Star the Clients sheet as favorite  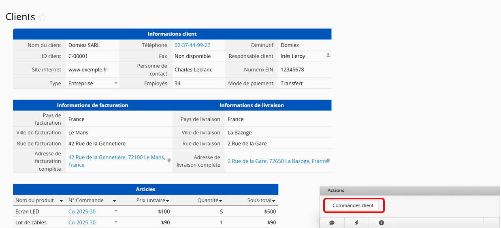point(43,17)
